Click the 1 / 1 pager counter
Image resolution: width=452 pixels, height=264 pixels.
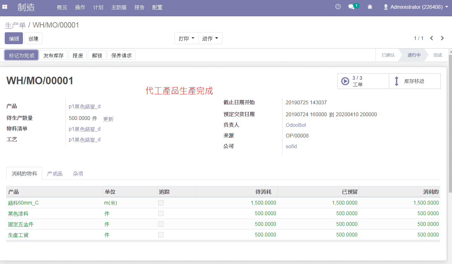[x=419, y=38]
